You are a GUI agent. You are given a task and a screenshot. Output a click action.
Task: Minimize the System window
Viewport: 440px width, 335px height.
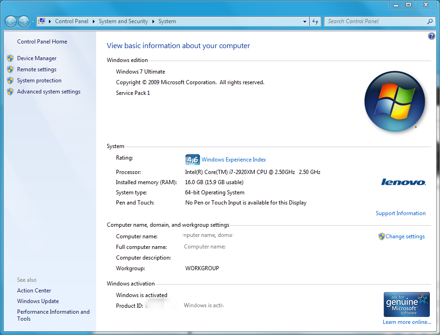pyautogui.click(x=396, y=5)
